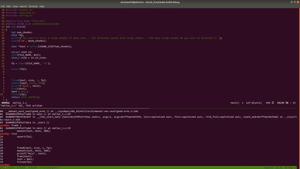The width and height of the screenshot is (300, 169).
Task: Click 'free(text);' line in vim editor
Action: (19, 89)
